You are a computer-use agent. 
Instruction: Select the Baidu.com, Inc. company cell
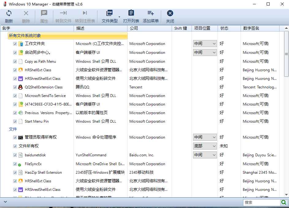point(142,155)
